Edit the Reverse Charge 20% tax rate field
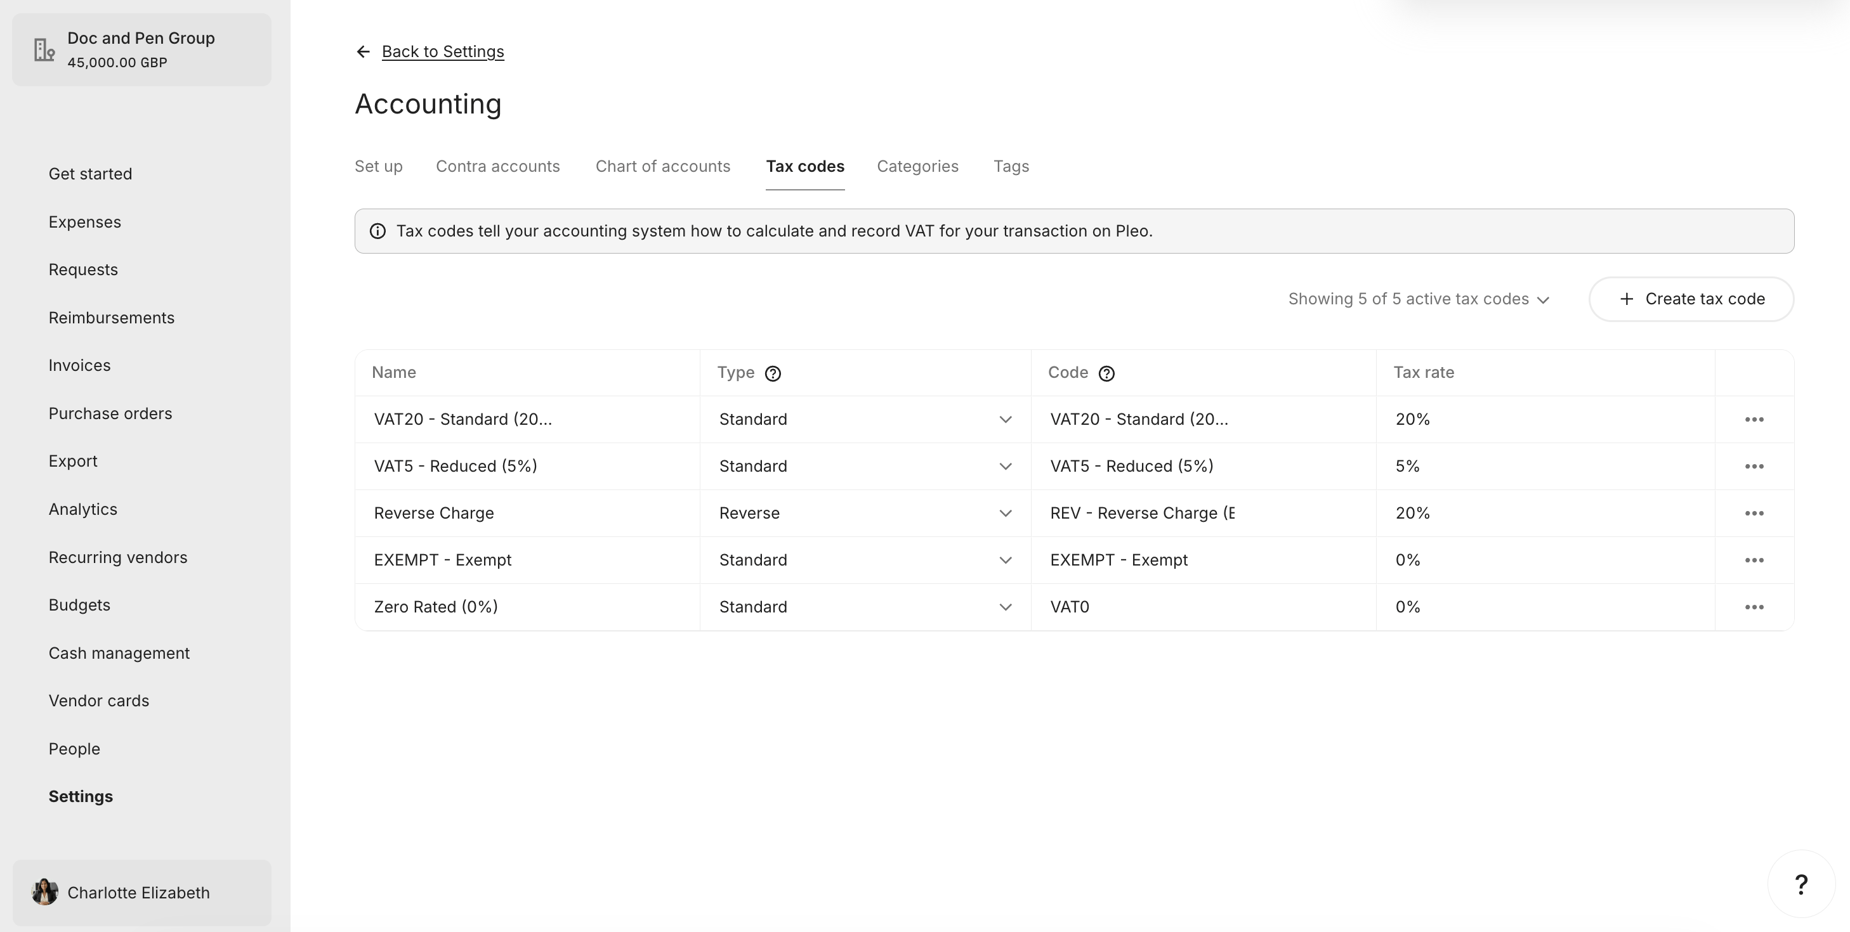Screen dimensions: 1850x932 (x=1545, y=513)
